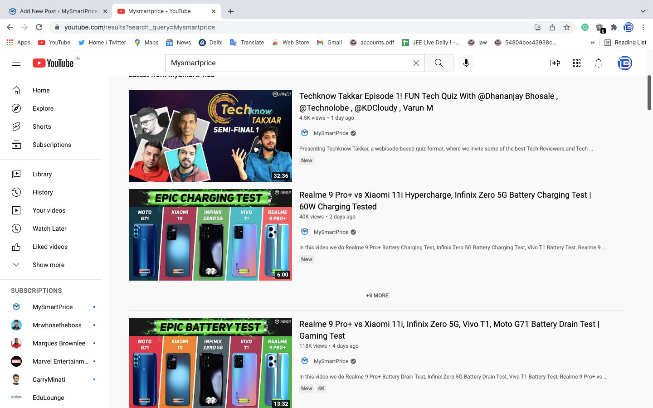The height and width of the screenshot is (408, 653).
Task: Switch to Add New Post browser tab
Action: click(58, 11)
